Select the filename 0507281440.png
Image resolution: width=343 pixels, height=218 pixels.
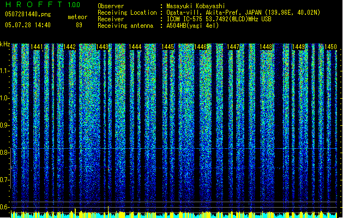(x=28, y=14)
